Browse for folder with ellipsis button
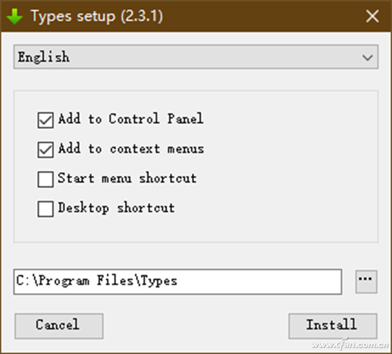Screen dimensions: 392x354 [366, 282]
